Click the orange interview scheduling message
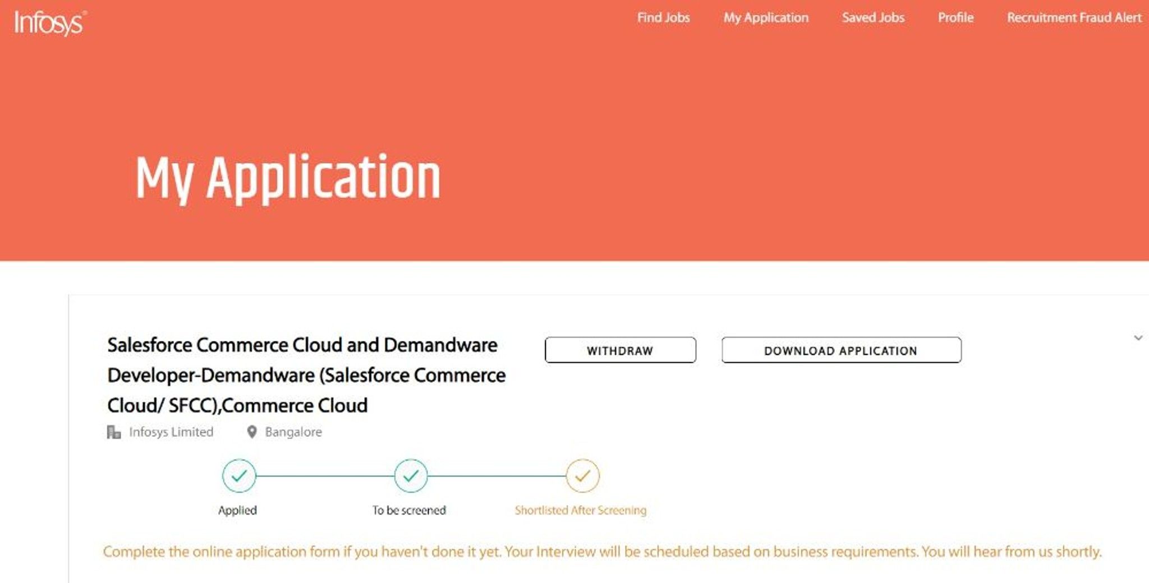This screenshot has height=583, width=1149. 602,552
